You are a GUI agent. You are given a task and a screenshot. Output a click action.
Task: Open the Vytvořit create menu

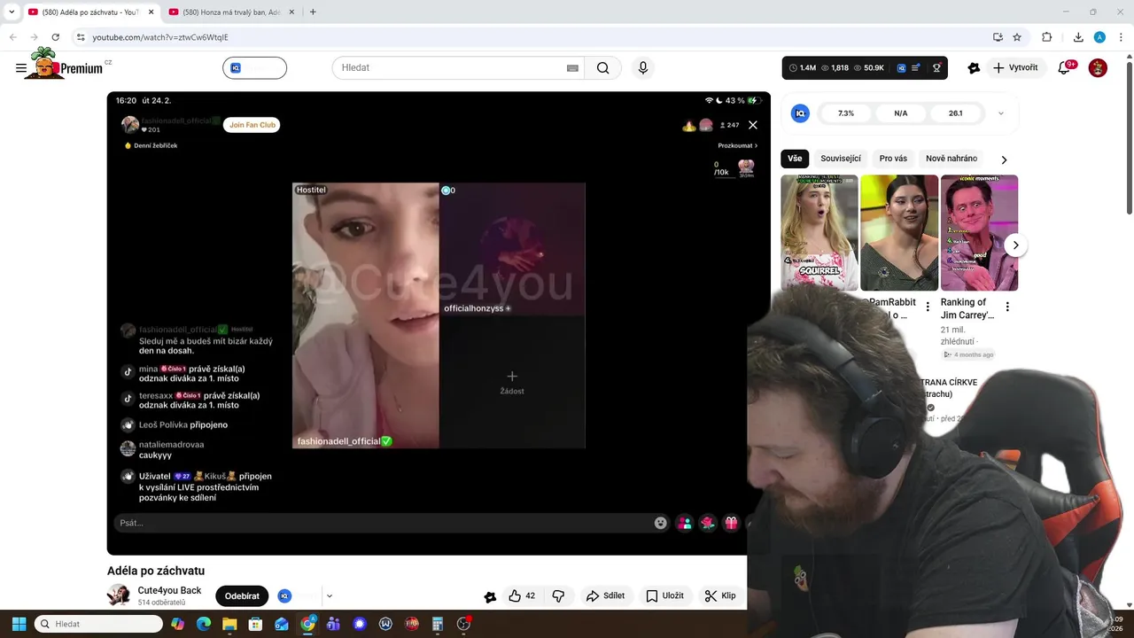pyautogui.click(x=1015, y=67)
